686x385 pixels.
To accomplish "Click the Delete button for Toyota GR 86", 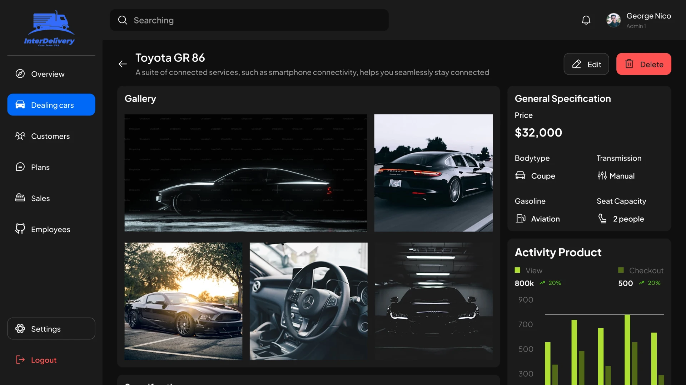I will (x=643, y=64).
